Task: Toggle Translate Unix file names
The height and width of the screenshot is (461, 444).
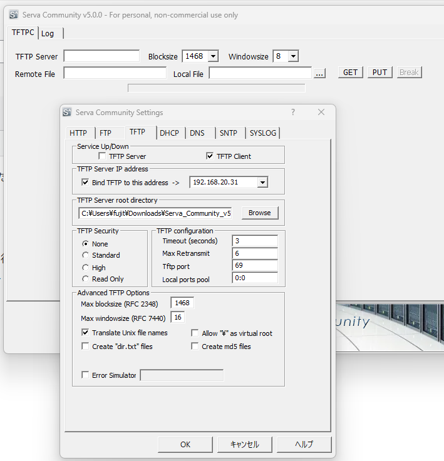Action: (85, 332)
